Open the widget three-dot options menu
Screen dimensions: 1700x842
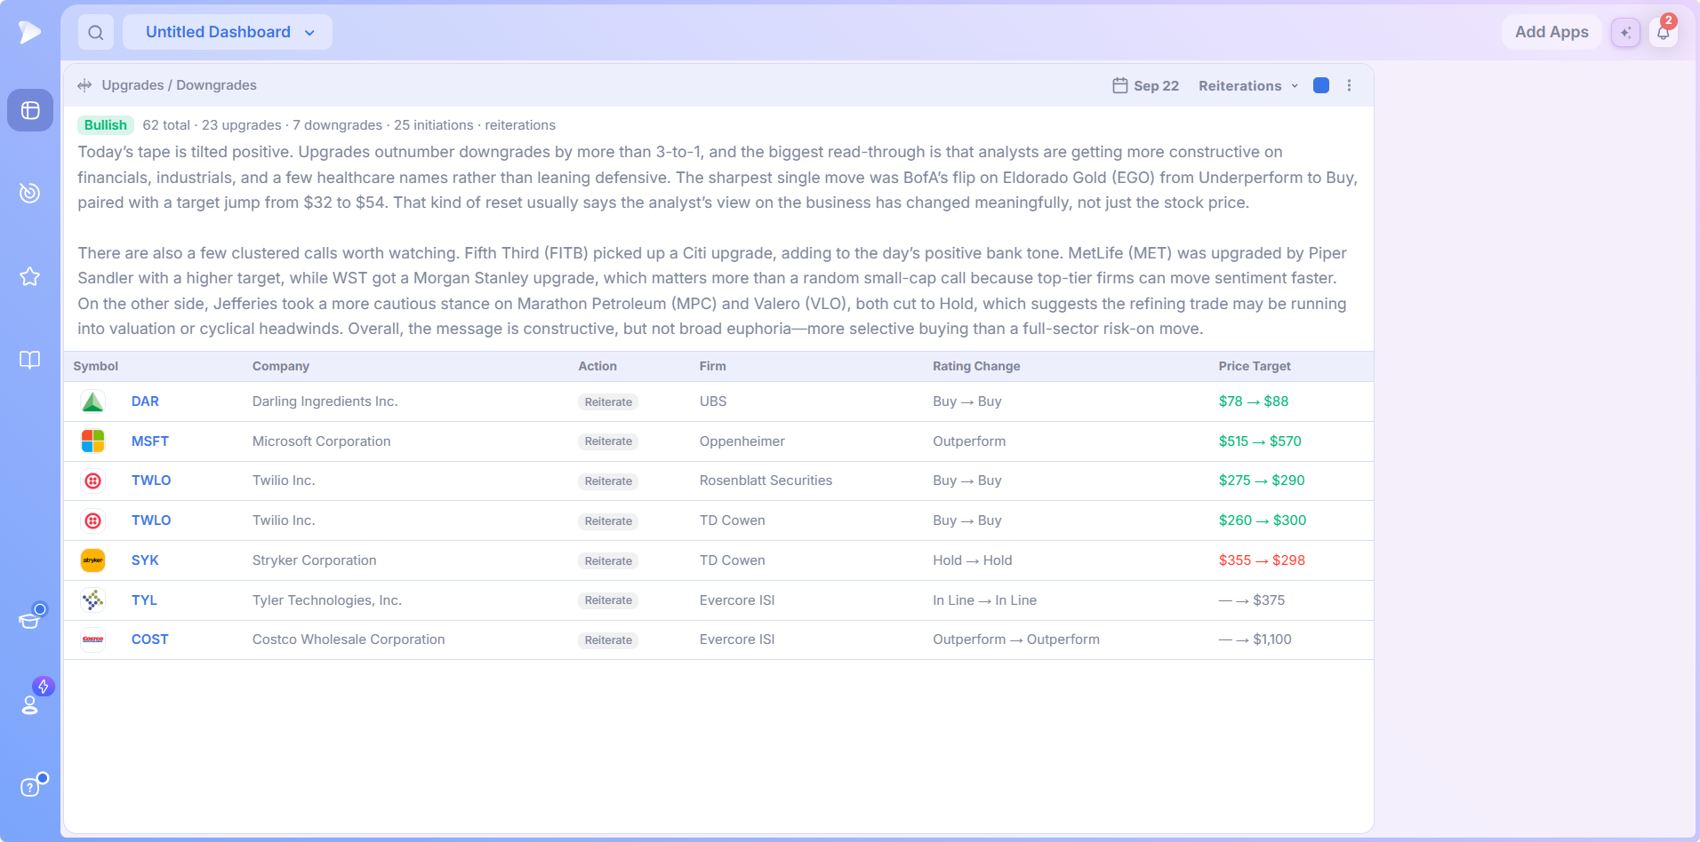[1349, 85]
